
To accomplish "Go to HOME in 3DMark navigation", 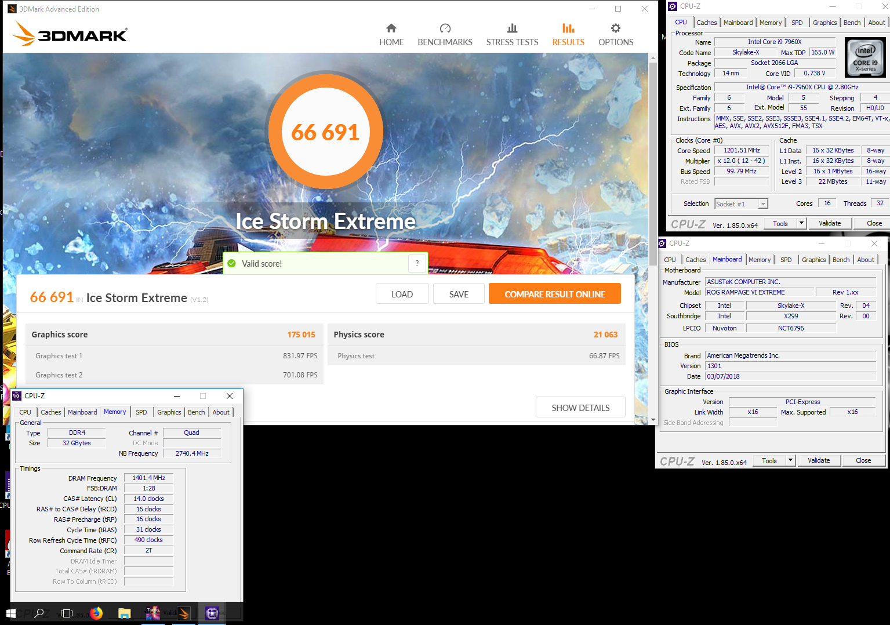I will [391, 35].
